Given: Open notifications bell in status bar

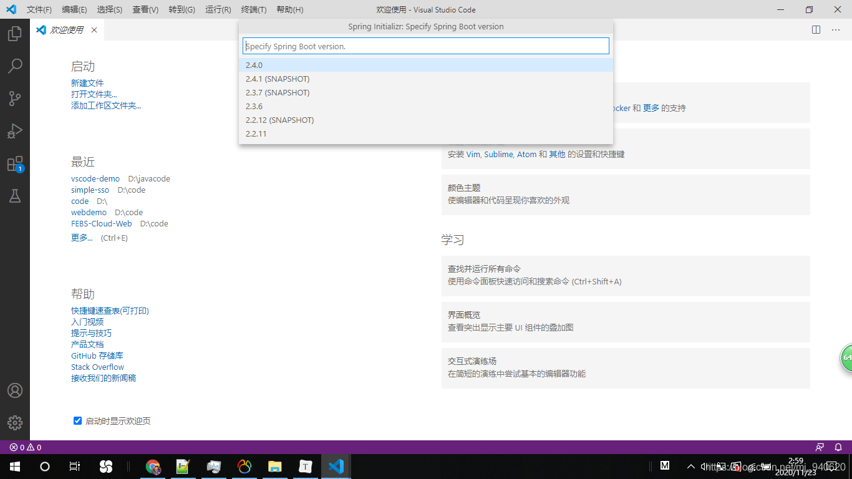Looking at the screenshot, I should (839, 447).
